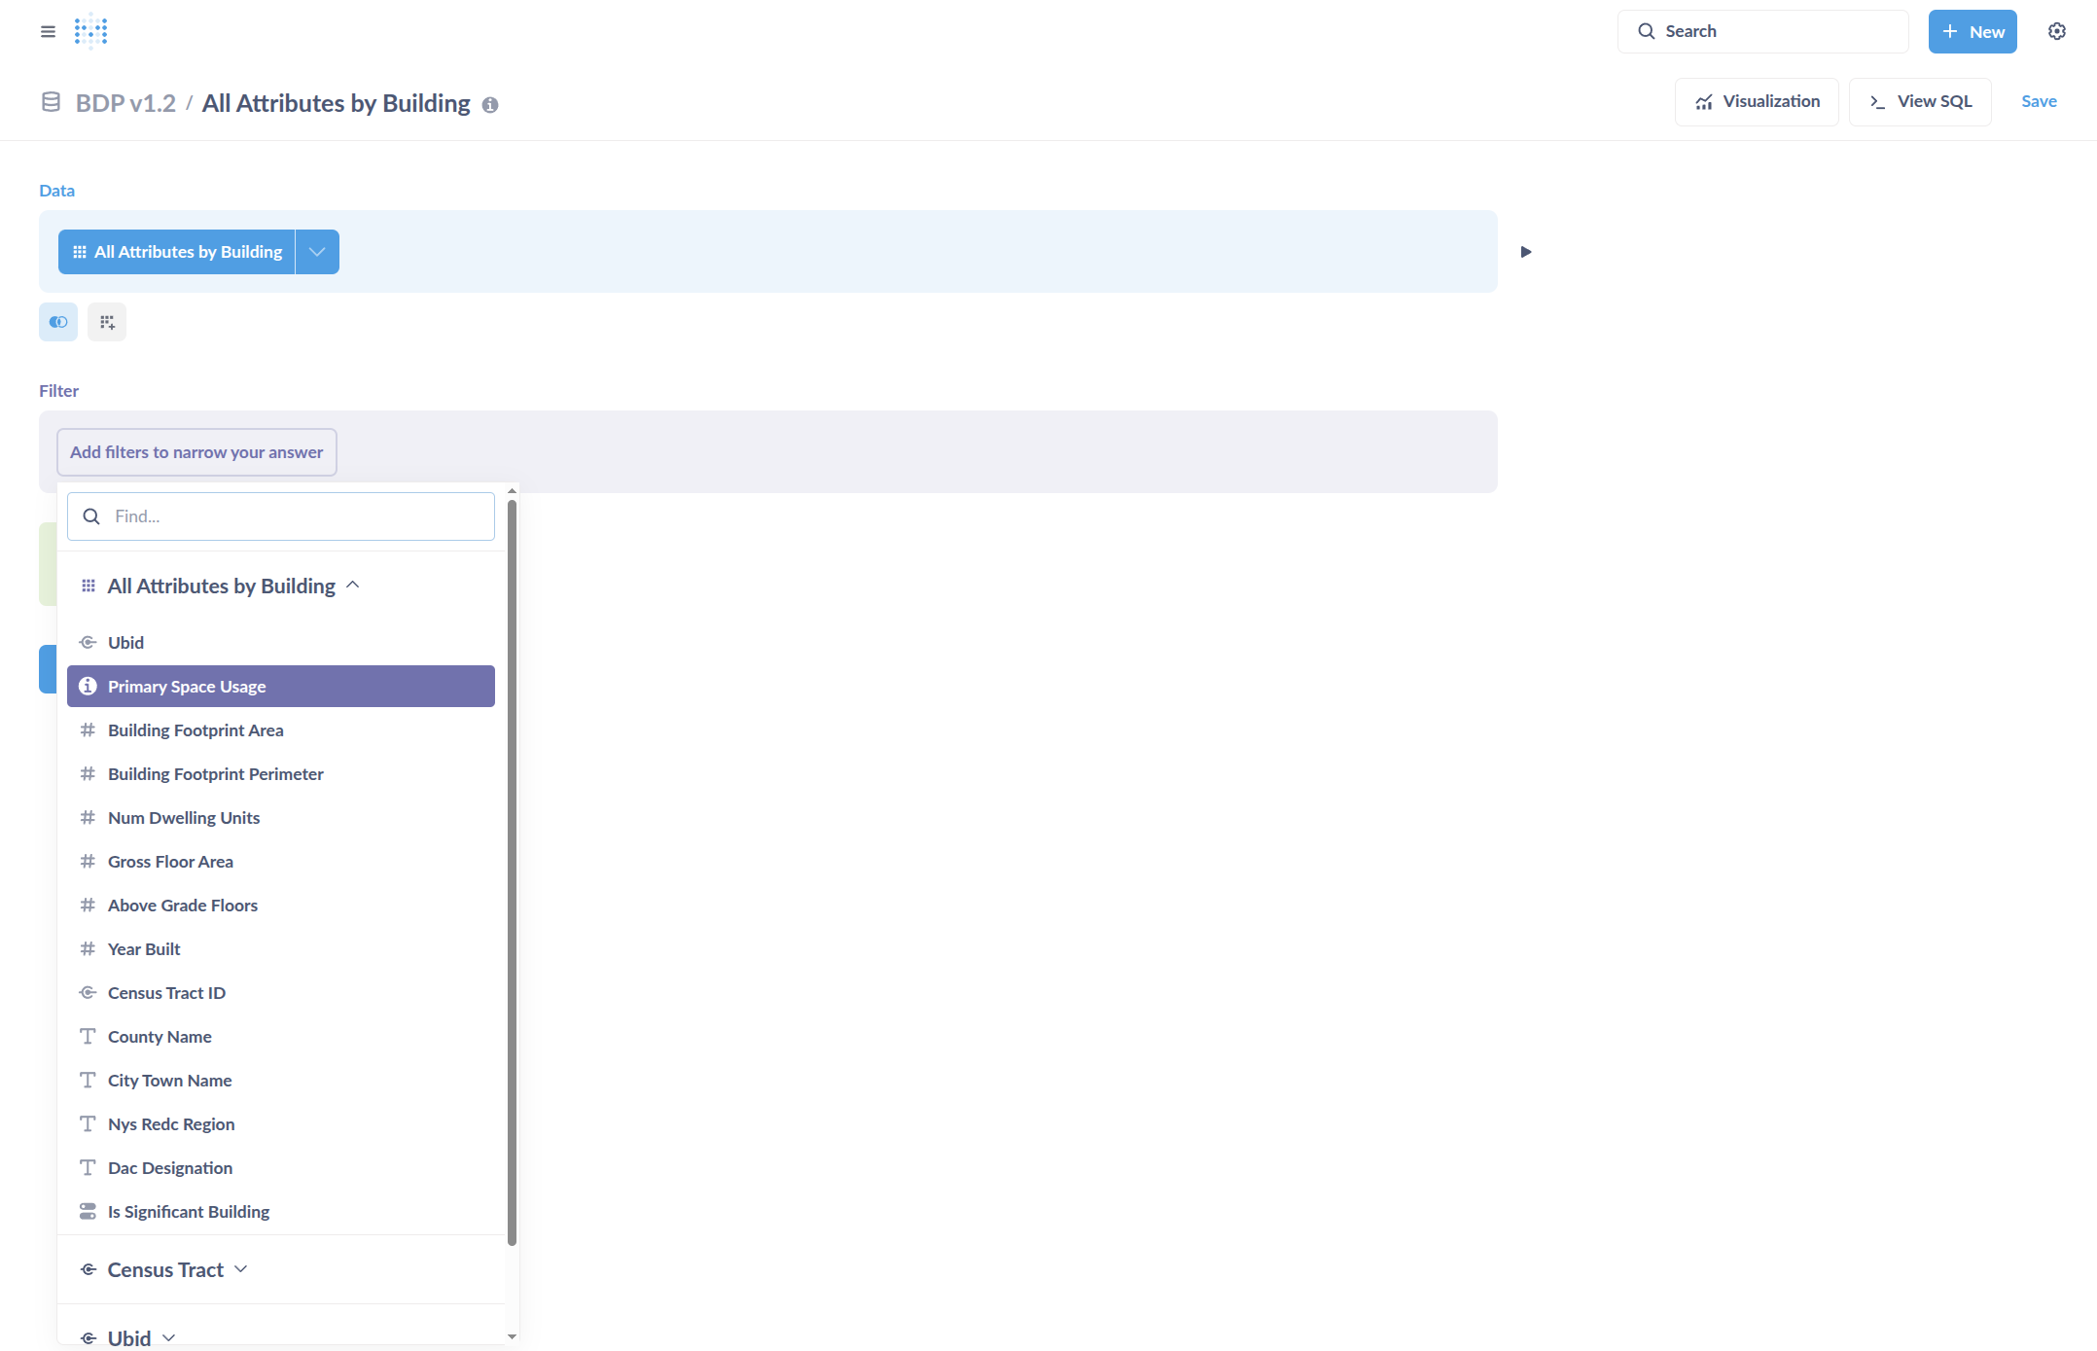This screenshot has height=1351, width=2097.
Task: Click the field list vertical scrollbar
Action: point(512,872)
